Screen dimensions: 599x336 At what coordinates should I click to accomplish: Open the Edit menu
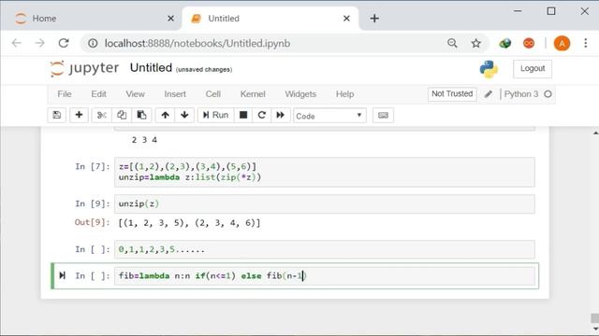(x=98, y=94)
